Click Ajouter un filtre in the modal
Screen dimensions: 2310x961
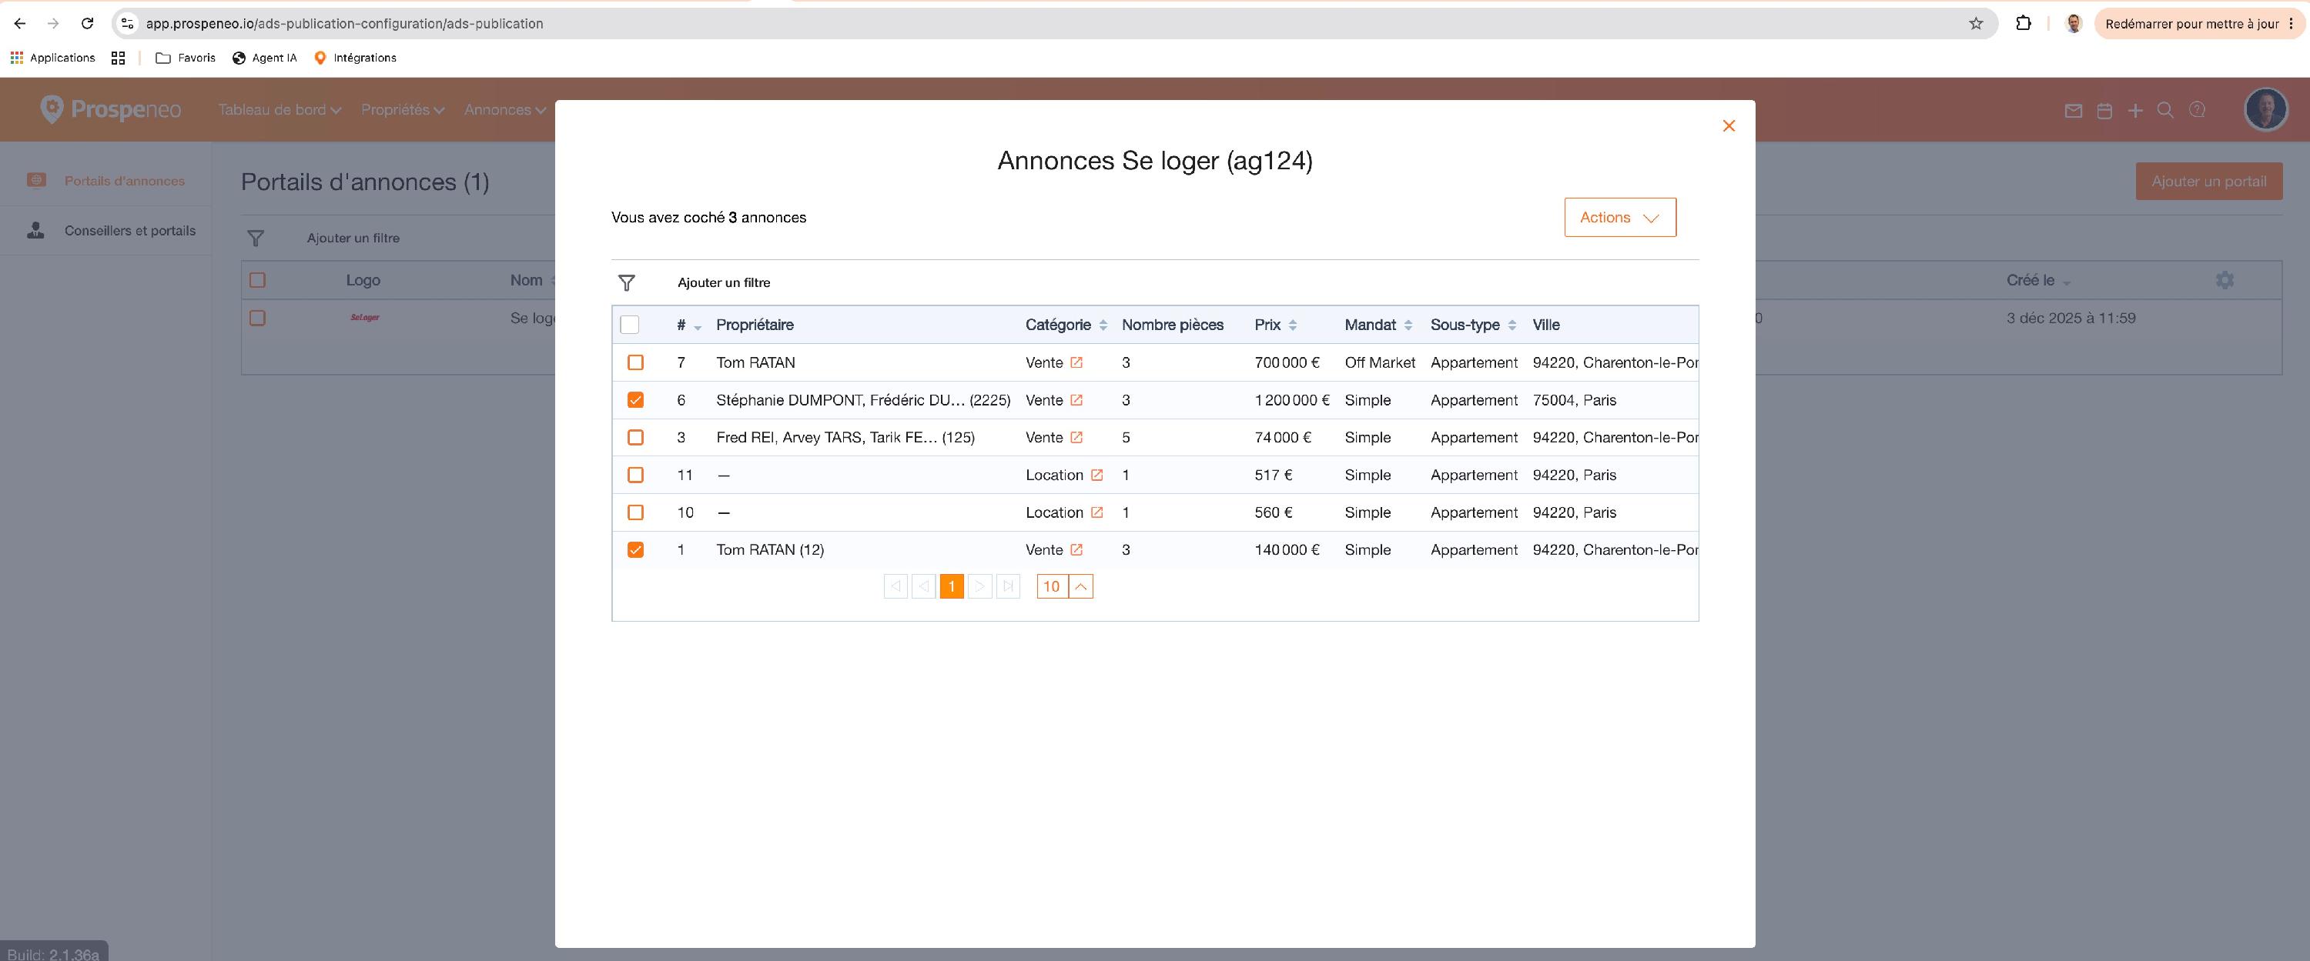[x=724, y=282]
